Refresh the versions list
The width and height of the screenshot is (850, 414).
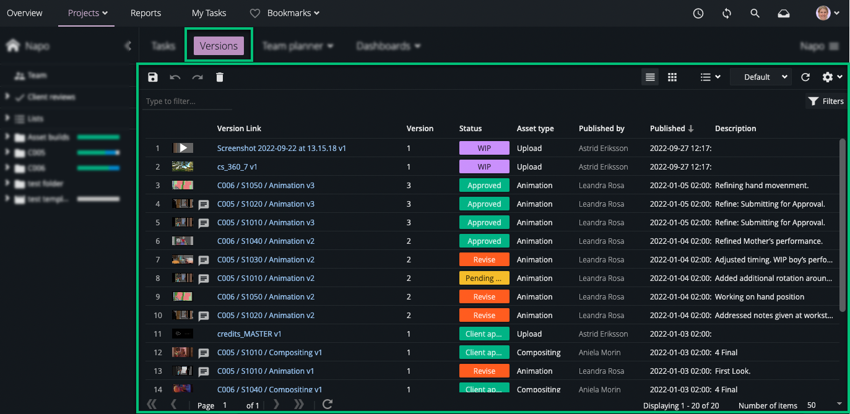tap(805, 77)
